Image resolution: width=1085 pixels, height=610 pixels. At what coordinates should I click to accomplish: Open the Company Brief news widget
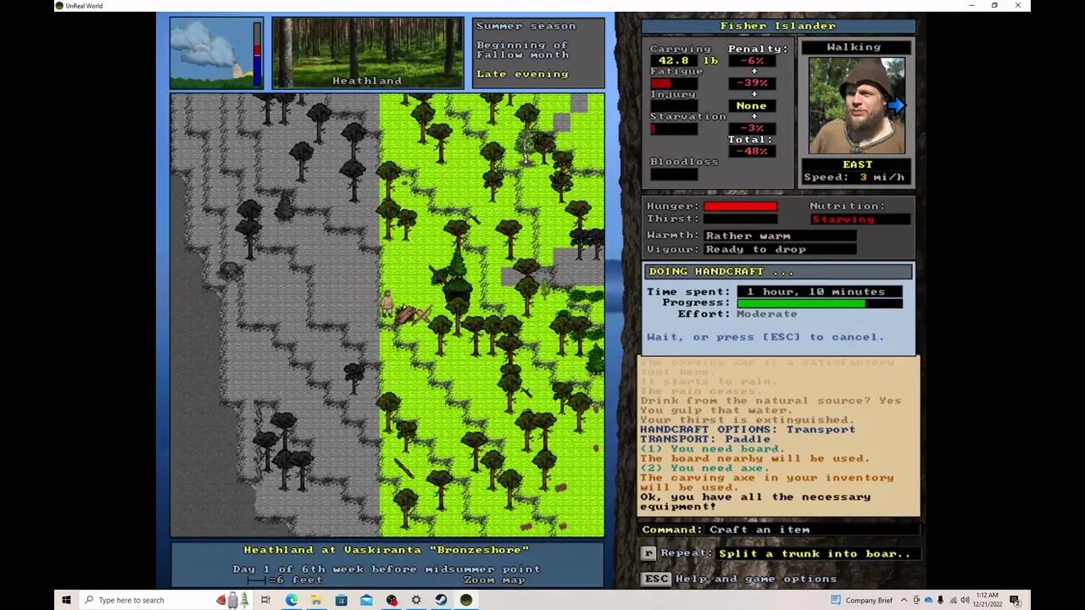(x=861, y=600)
